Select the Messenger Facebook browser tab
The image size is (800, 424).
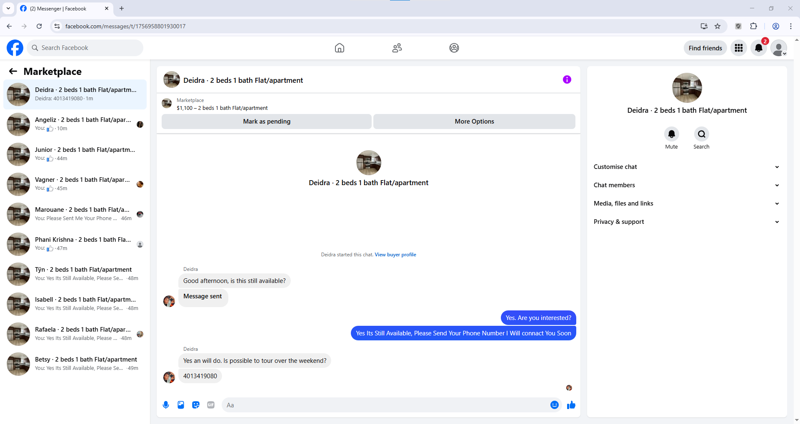pos(65,8)
